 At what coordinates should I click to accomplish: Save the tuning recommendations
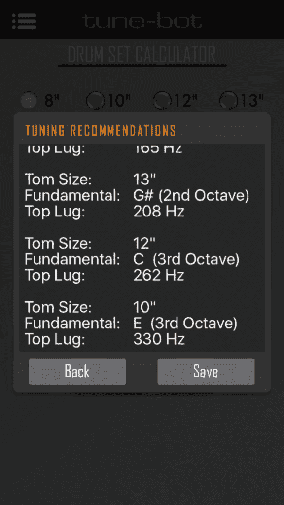[206, 371]
